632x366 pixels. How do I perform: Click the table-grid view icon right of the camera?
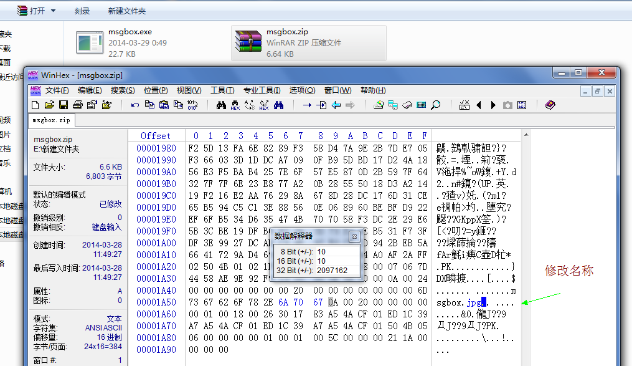click(x=522, y=105)
